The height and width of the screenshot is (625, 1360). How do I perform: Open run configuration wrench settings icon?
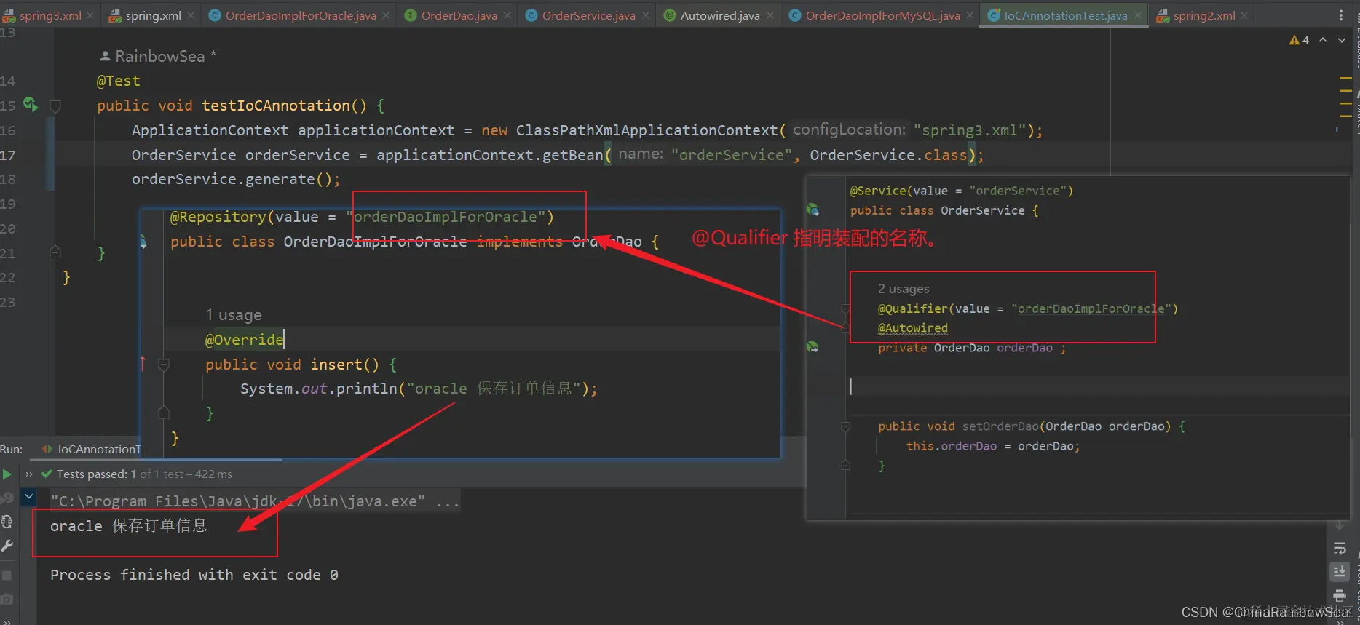pos(7,546)
